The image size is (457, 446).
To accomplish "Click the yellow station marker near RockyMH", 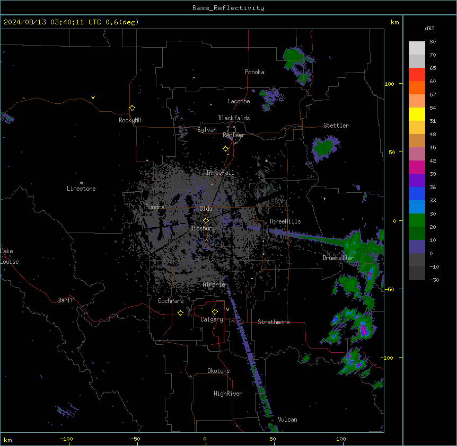I will 132,108.
